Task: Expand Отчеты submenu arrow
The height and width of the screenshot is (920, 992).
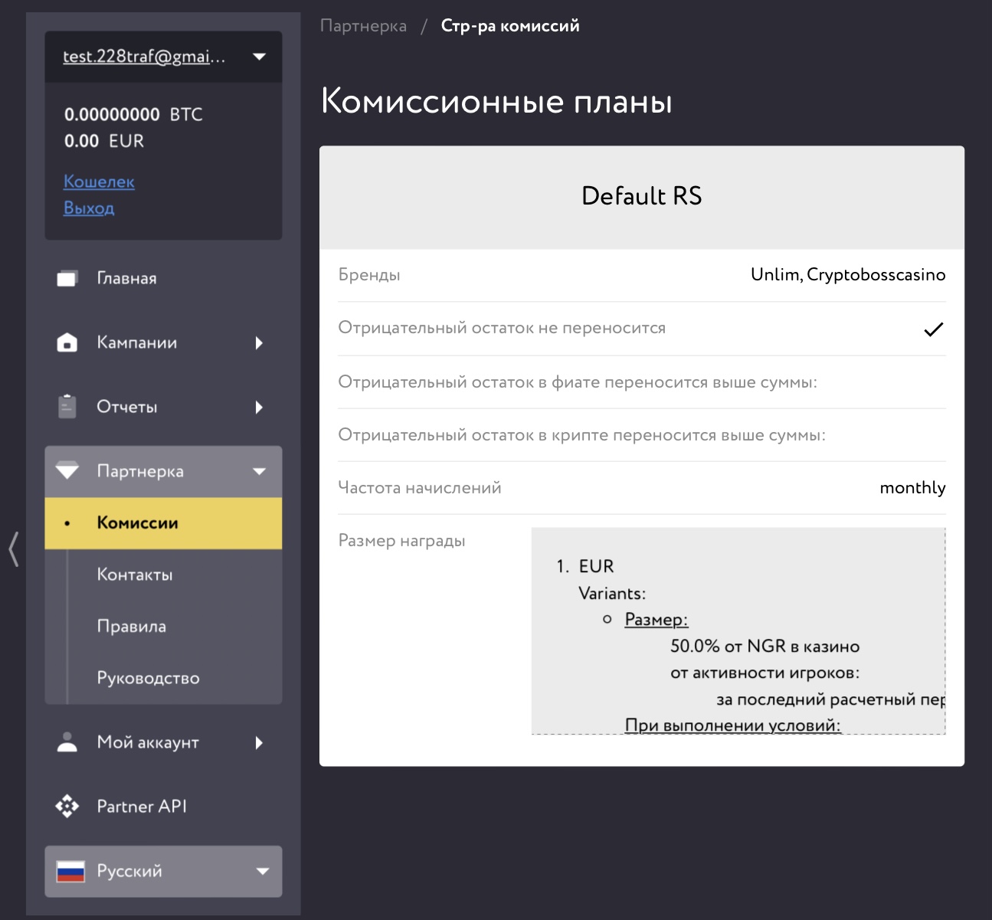Action: [x=259, y=407]
